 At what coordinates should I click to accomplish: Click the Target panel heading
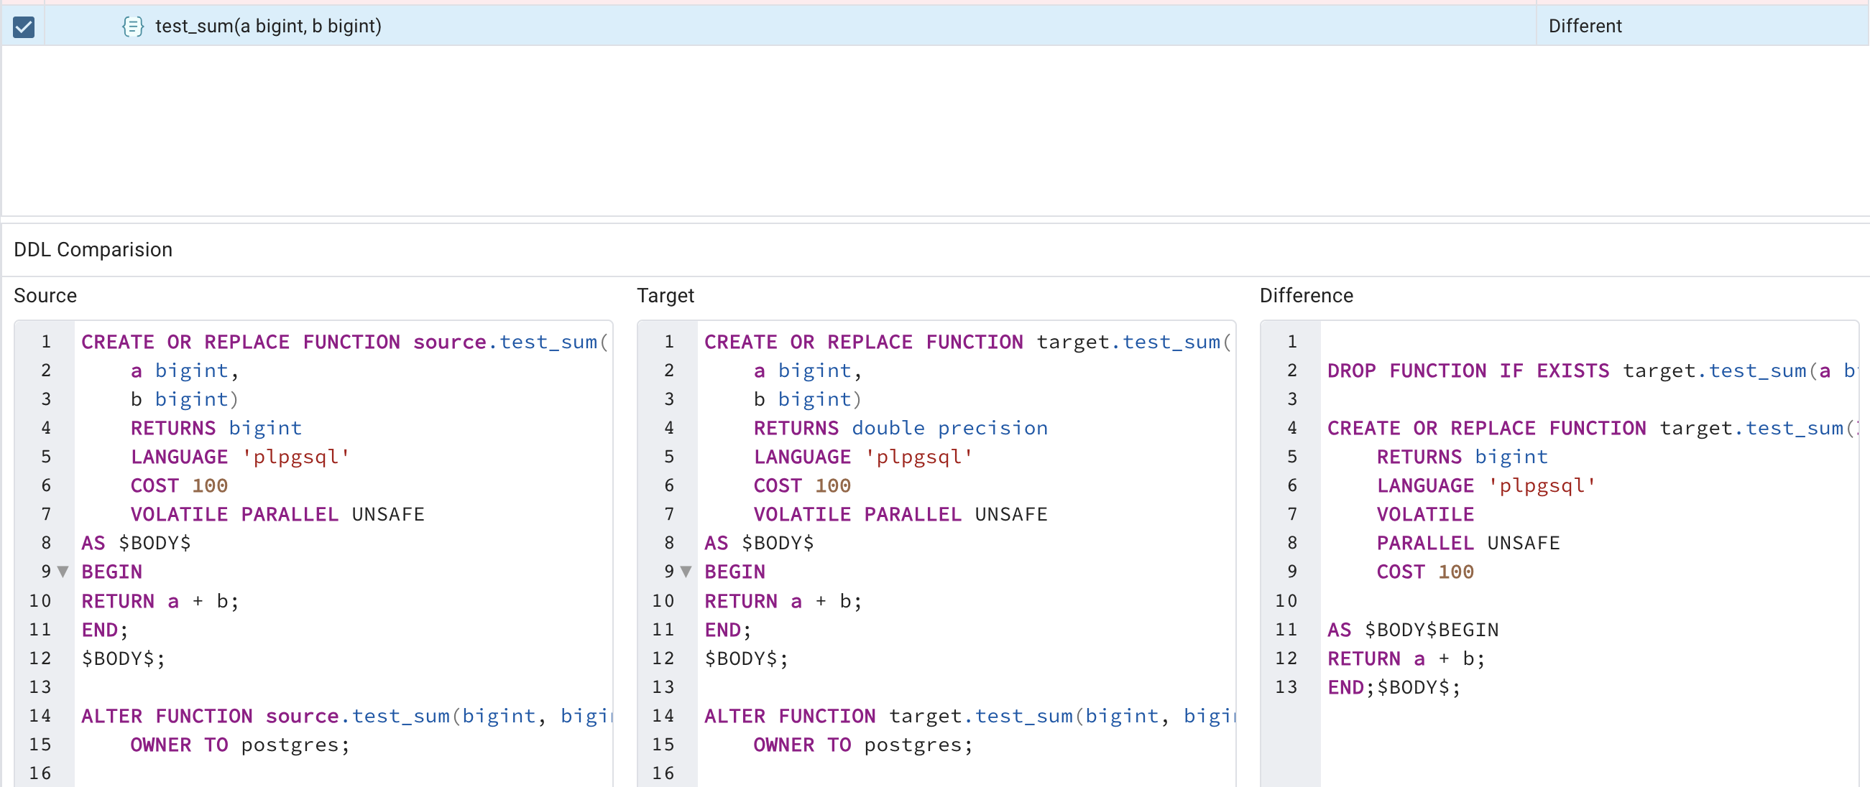[665, 295]
